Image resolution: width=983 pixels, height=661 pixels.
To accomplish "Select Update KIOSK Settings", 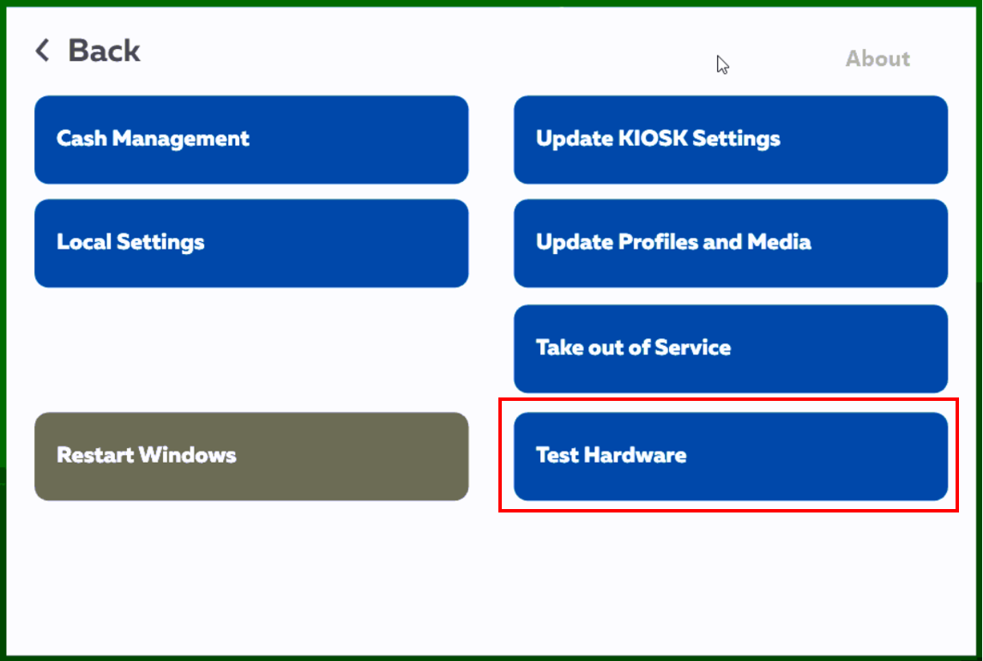I will click(730, 139).
